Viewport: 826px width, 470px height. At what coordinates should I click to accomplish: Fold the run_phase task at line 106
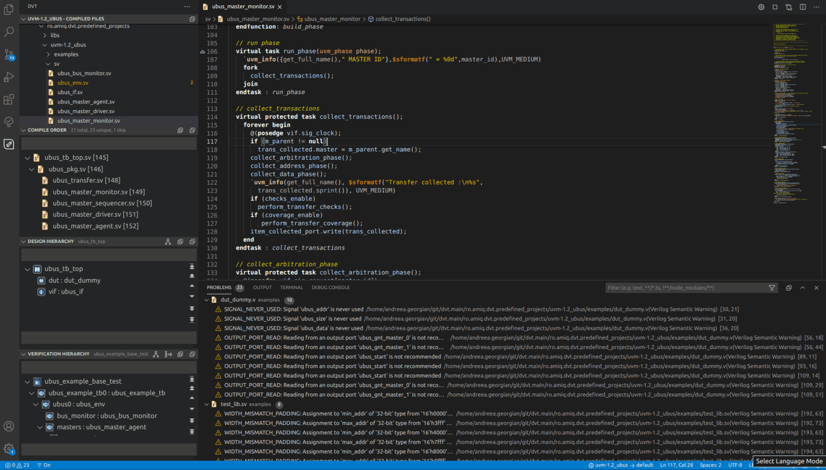203,51
